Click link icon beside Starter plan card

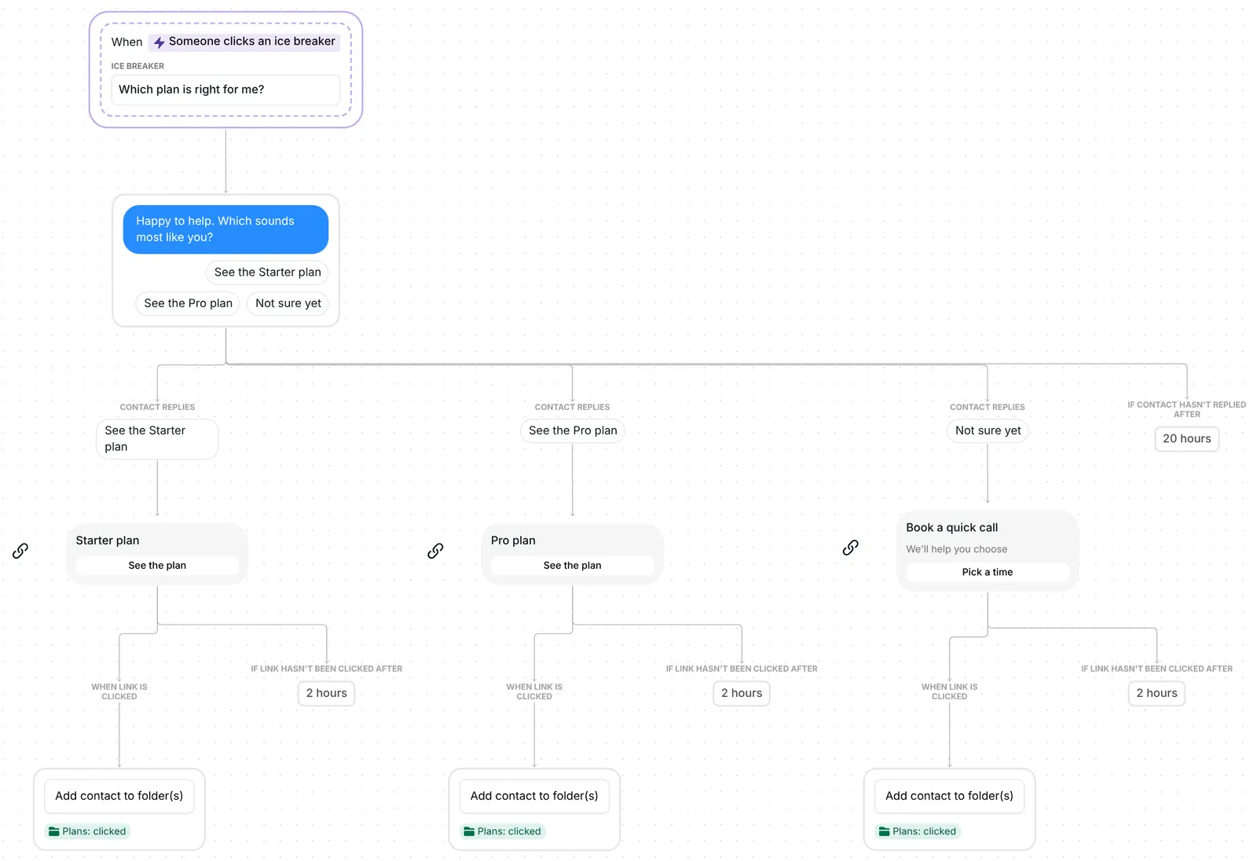pyautogui.click(x=20, y=551)
